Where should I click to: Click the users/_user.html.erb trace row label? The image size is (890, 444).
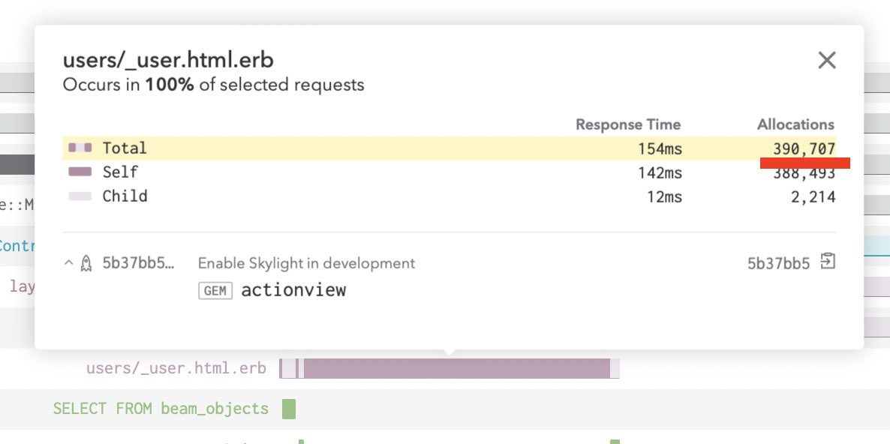coord(176,368)
